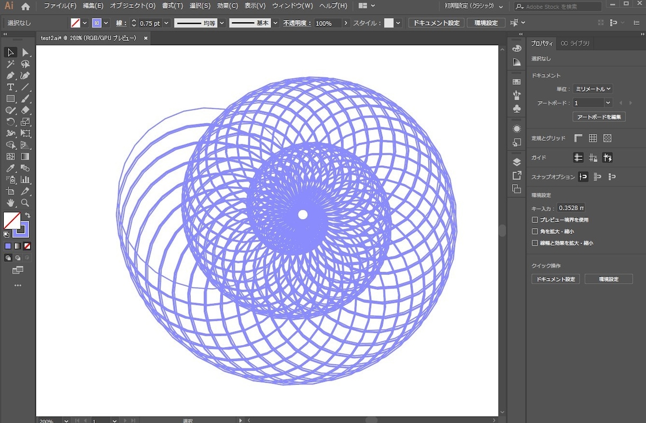Click the アートボードを編集 button
646x423 pixels.
click(x=599, y=116)
